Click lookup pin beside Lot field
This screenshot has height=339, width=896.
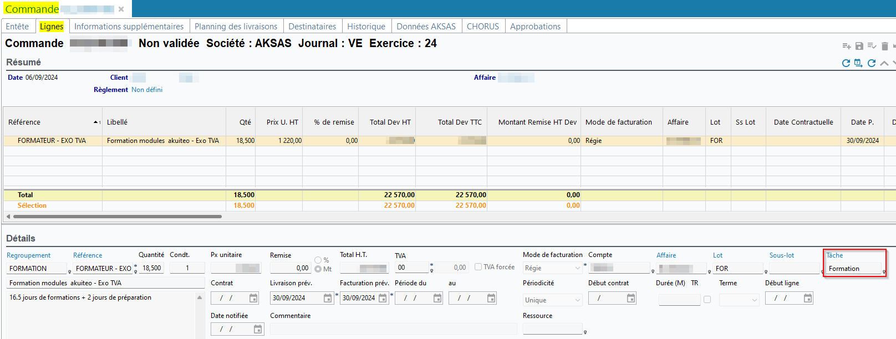(766, 271)
